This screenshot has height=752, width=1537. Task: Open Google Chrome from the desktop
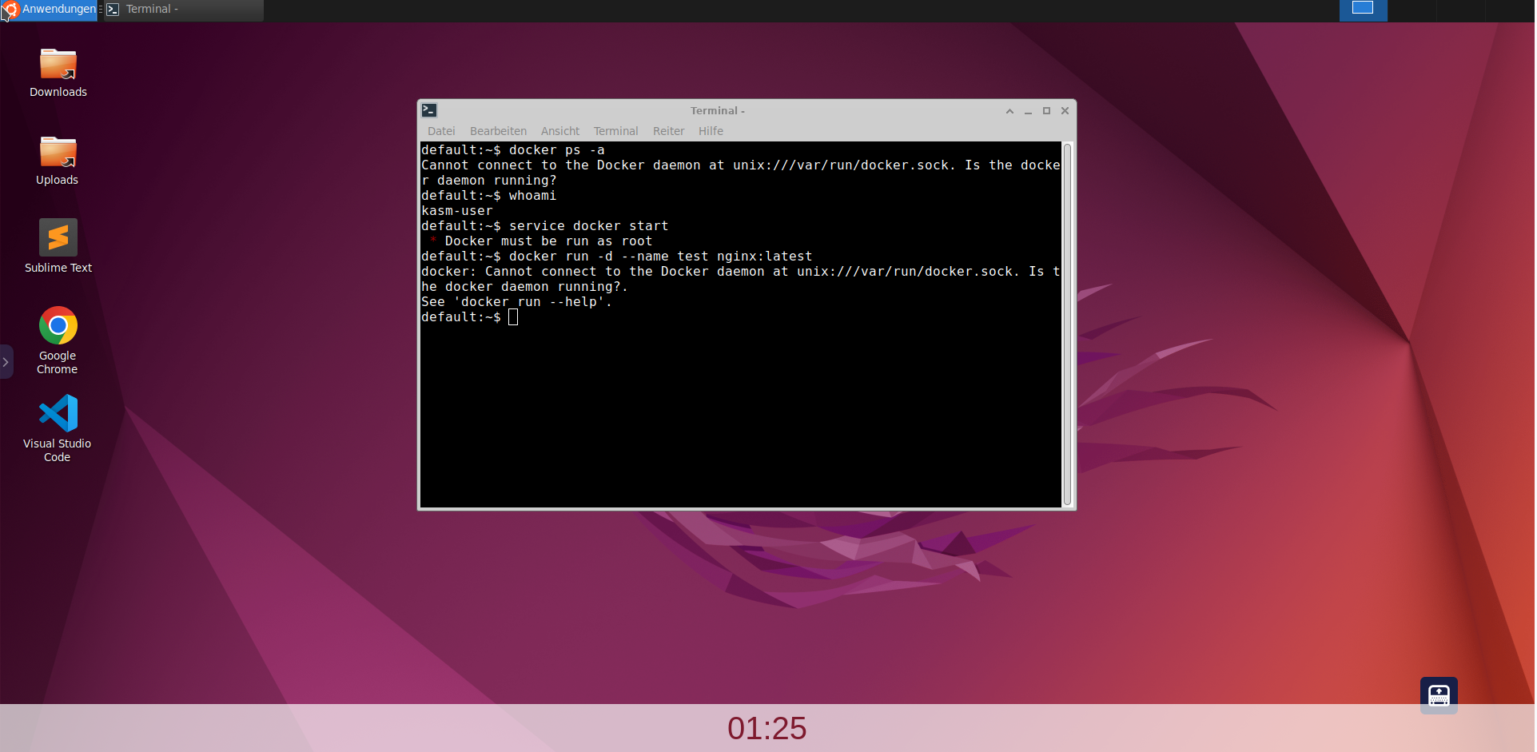pyautogui.click(x=57, y=326)
